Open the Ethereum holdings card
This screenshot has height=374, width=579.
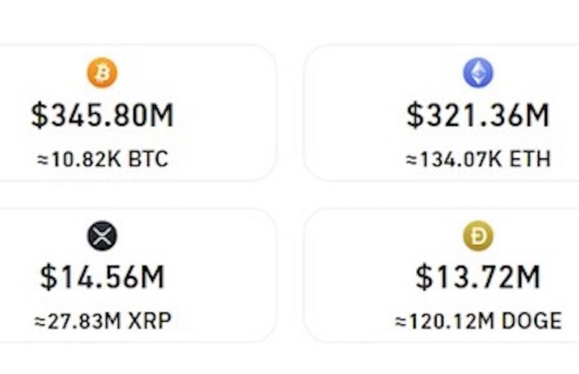point(441,113)
